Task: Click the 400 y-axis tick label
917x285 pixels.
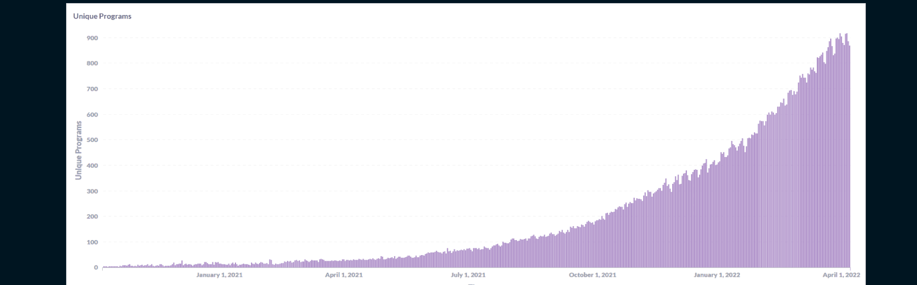Action: tap(92, 166)
